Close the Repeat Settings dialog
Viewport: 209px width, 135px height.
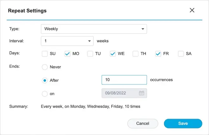[x=192, y=10]
